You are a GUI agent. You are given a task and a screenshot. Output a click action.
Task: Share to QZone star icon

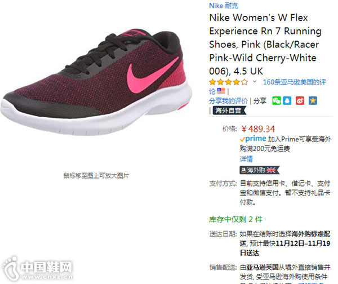click(313, 101)
